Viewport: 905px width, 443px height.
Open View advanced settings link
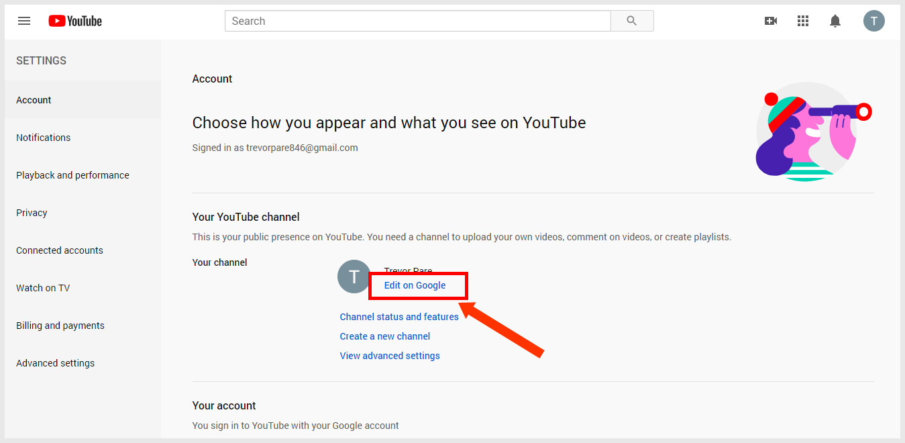coord(390,356)
